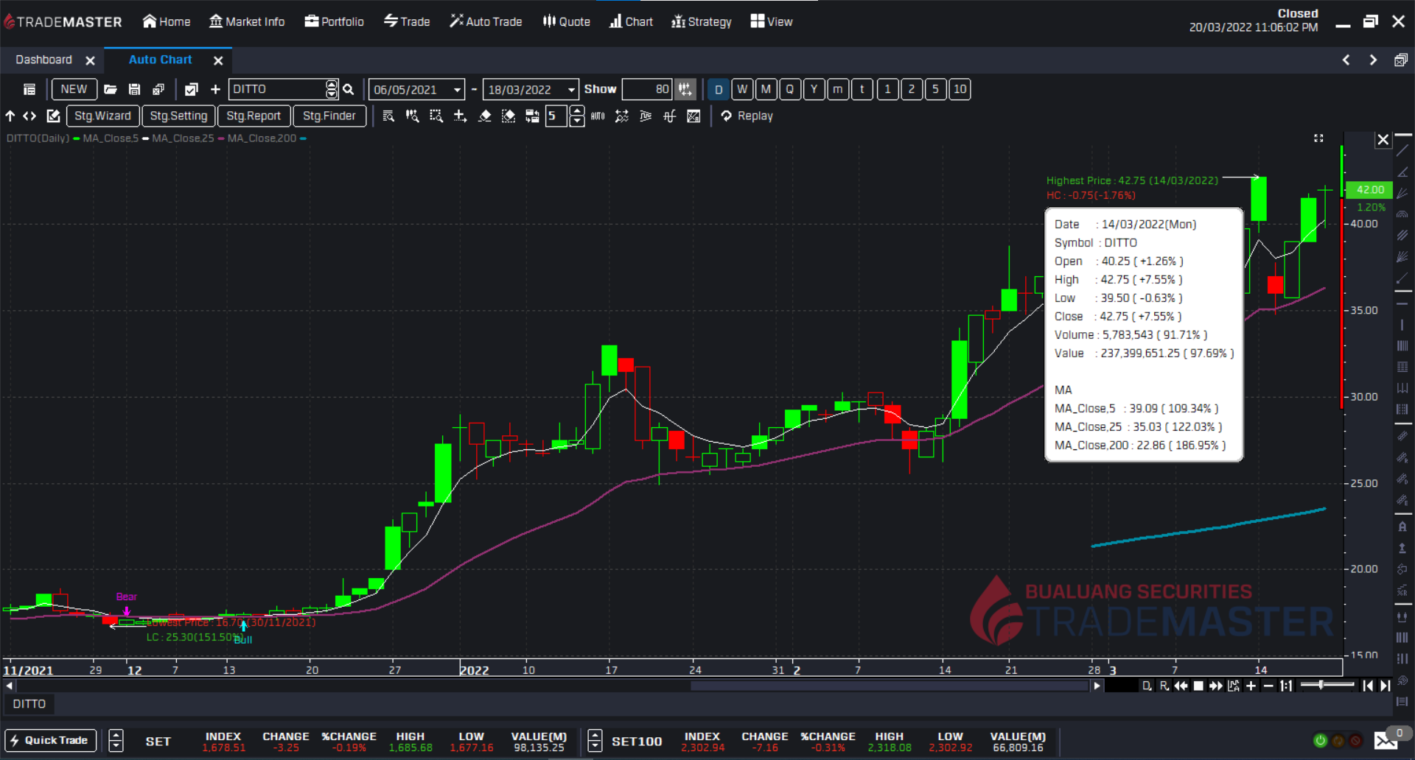The image size is (1415, 760).
Task: Click the DITTO symbol spinner arrows
Action: click(x=332, y=89)
